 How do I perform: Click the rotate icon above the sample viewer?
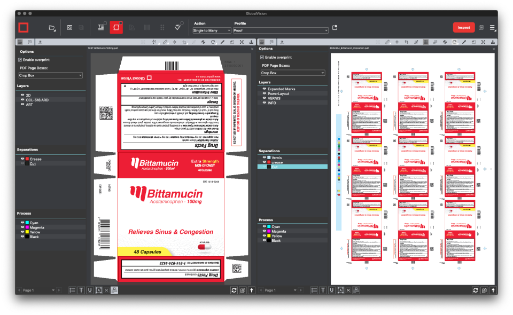coord(454,42)
